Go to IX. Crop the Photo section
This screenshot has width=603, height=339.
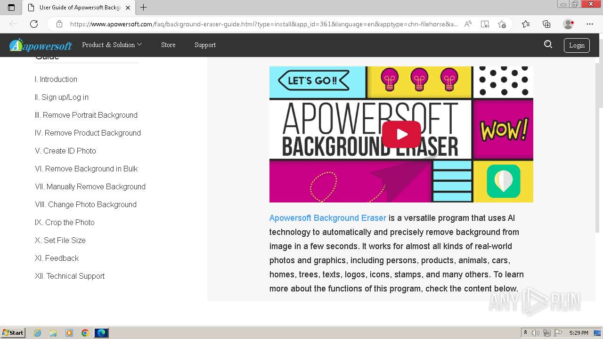(65, 222)
